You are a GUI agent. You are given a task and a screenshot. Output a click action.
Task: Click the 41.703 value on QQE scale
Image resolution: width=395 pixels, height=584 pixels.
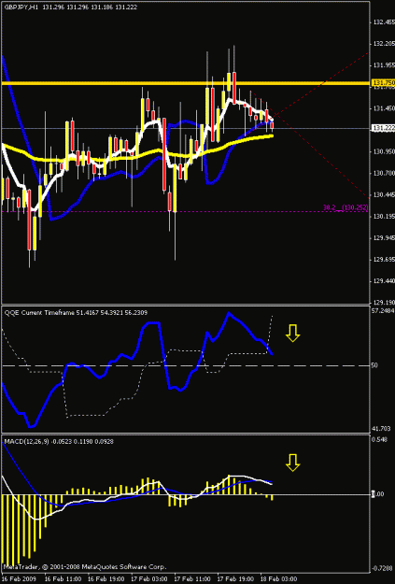pos(381,429)
